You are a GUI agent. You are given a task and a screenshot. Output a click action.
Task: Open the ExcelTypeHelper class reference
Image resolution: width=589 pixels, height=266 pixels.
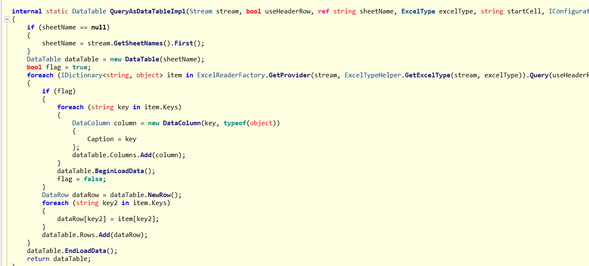[373, 75]
